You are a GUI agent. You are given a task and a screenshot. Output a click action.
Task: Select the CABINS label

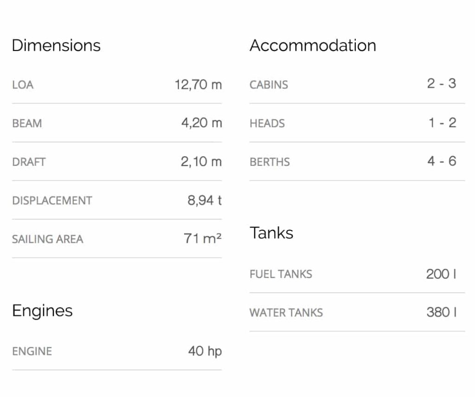tap(269, 85)
